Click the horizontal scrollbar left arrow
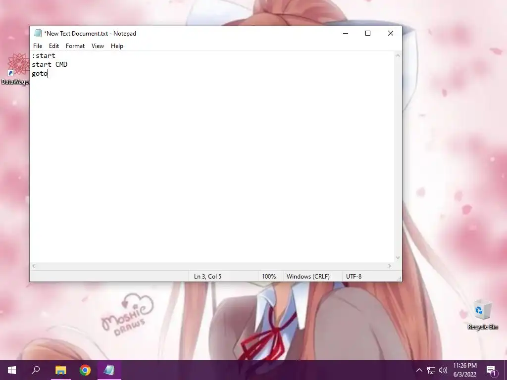Viewport: 507px width, 380px height. click(34, 266)
